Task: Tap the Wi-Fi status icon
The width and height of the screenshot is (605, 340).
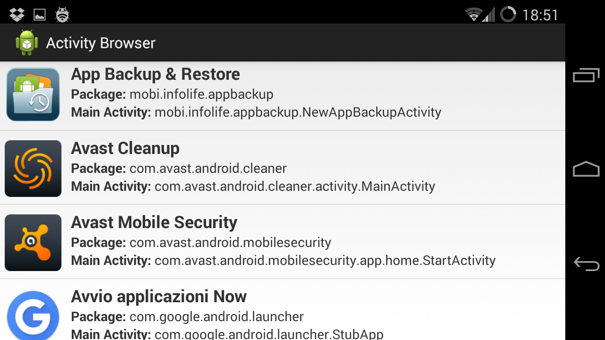Action: click(473, 15)
